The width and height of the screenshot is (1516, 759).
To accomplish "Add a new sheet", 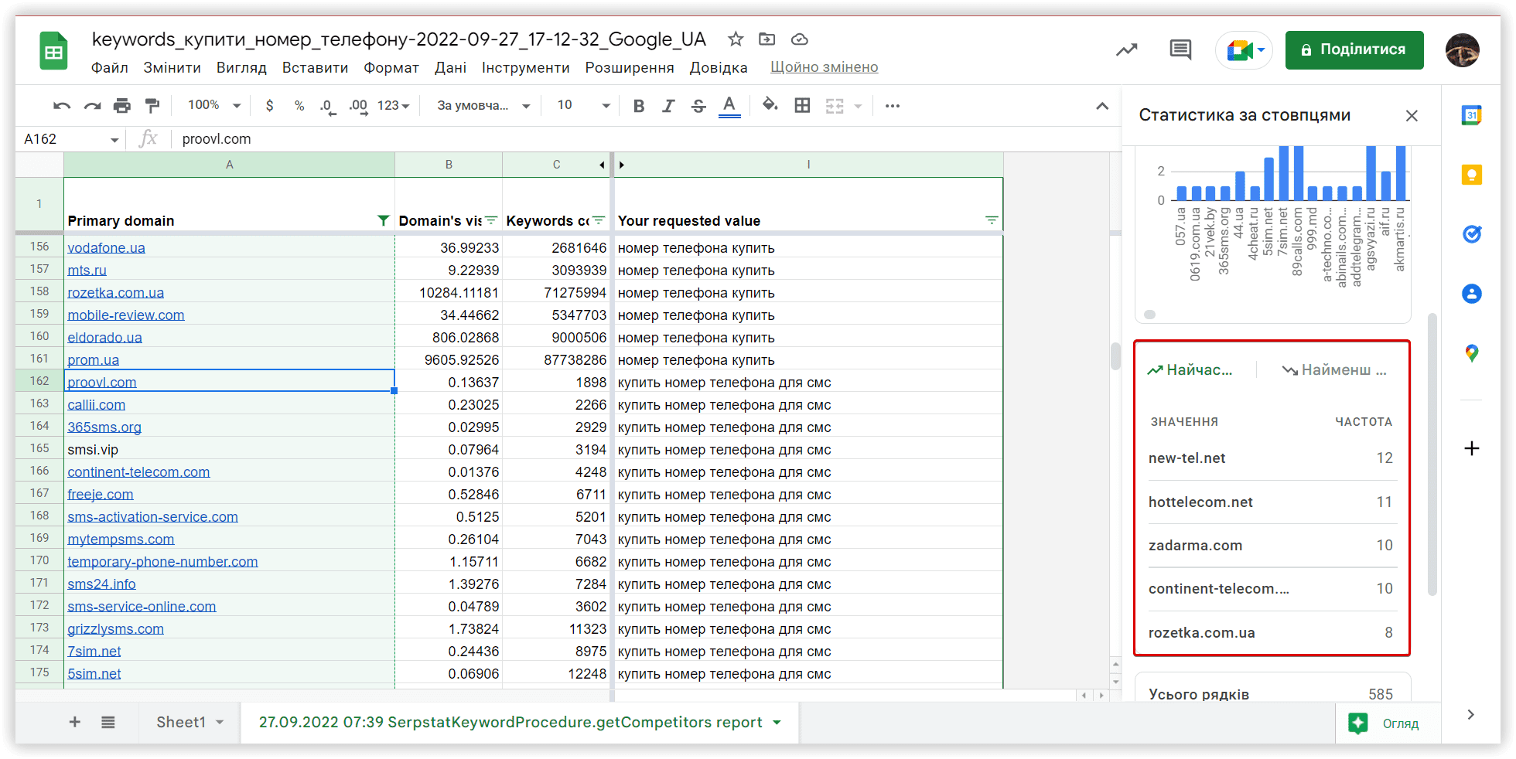I will point(75,722).
